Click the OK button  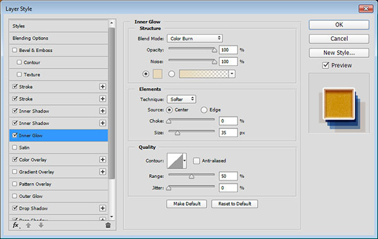click(x=339, y=25)
